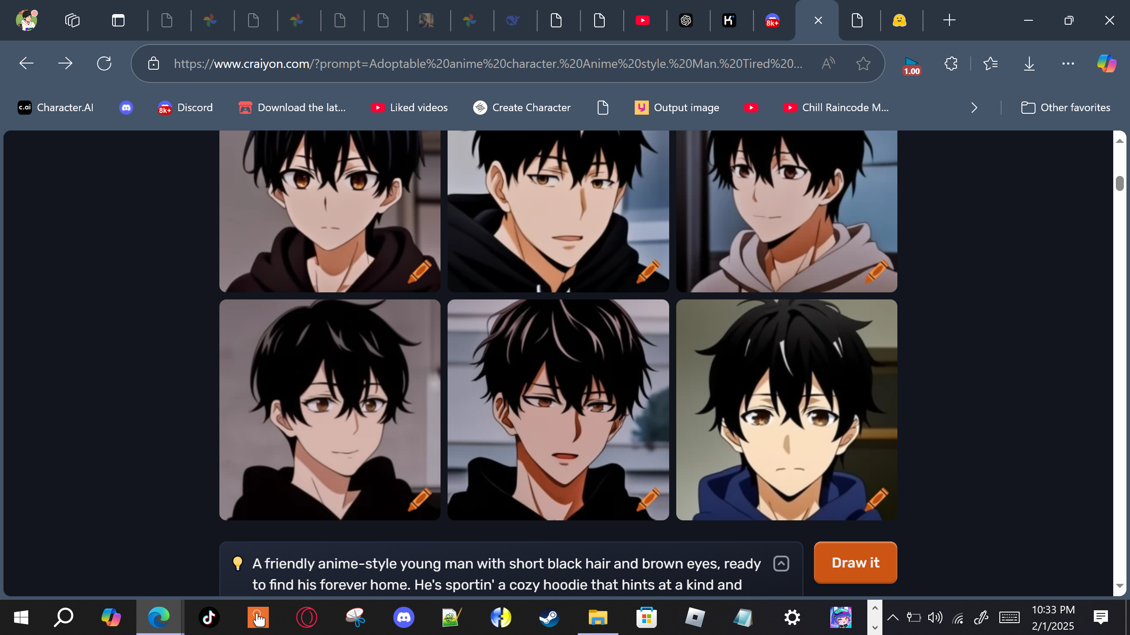Expand more favorites bar items chevron
1130x635 pixels.
tap(974, 108)
